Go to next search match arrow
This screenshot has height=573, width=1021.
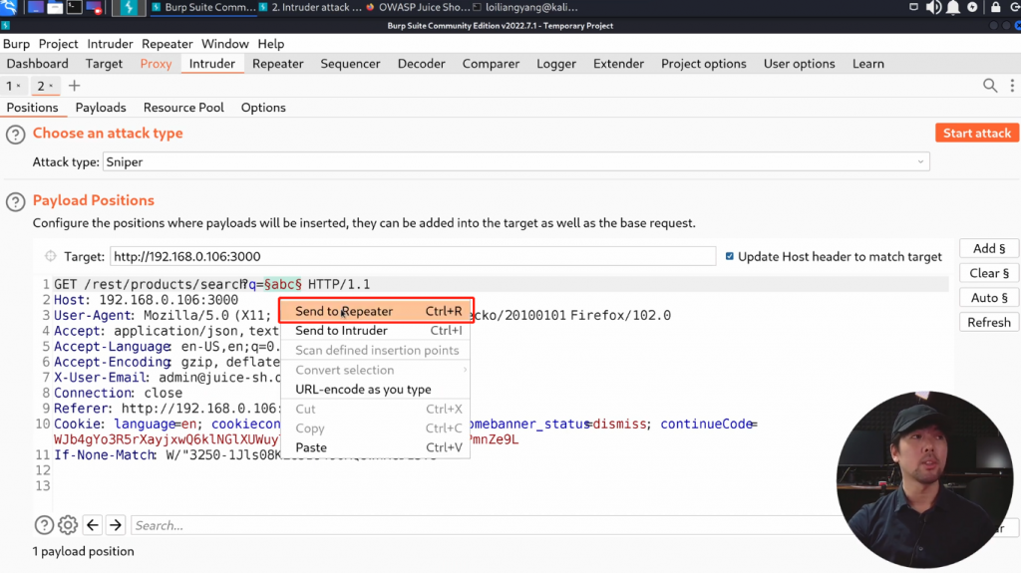click(116, 525)
